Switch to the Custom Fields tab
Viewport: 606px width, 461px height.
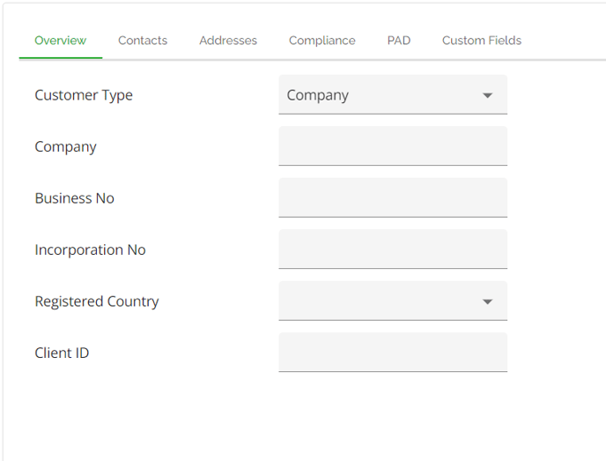click(x=482, y=41)
